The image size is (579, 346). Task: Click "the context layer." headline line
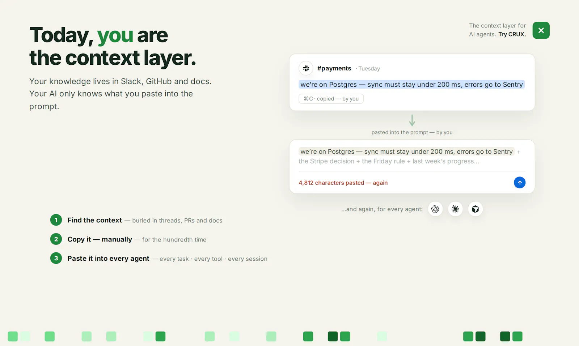[113, 58]
